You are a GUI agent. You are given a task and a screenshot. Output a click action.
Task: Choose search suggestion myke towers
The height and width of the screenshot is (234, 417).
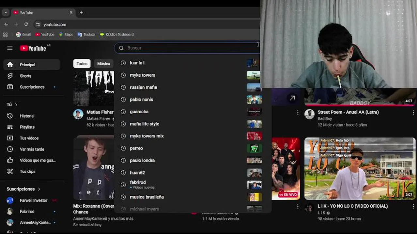pos(192,75)
